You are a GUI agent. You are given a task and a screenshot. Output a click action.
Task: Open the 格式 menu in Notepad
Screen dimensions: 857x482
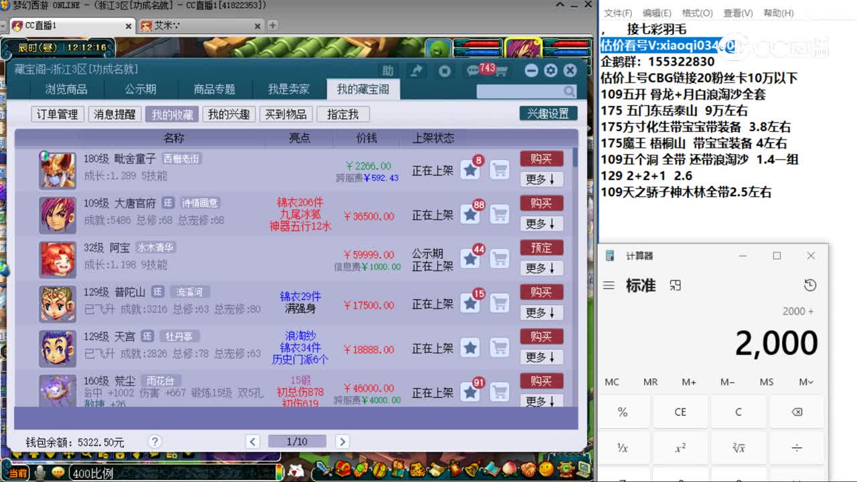coord(698,13)
